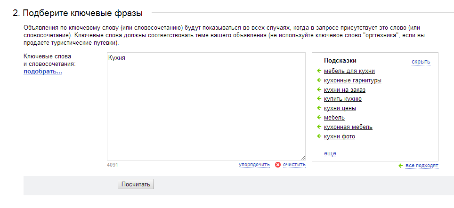Click green arrow beside 'кухни фото'
The height and width of the screenshot is (208, 454).
[319, 136]
